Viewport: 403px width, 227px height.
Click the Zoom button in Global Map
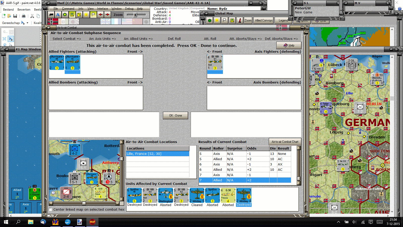click(x=248, y=20)
